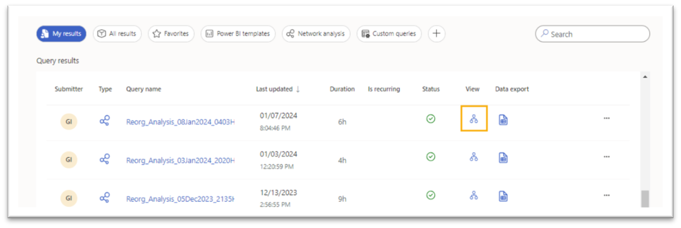Image resolution: width=681 pixels, height=228 pixels.
Task: Open network view for Reorg_Analysis_03Jan2024 query
Action: (474, 157)
